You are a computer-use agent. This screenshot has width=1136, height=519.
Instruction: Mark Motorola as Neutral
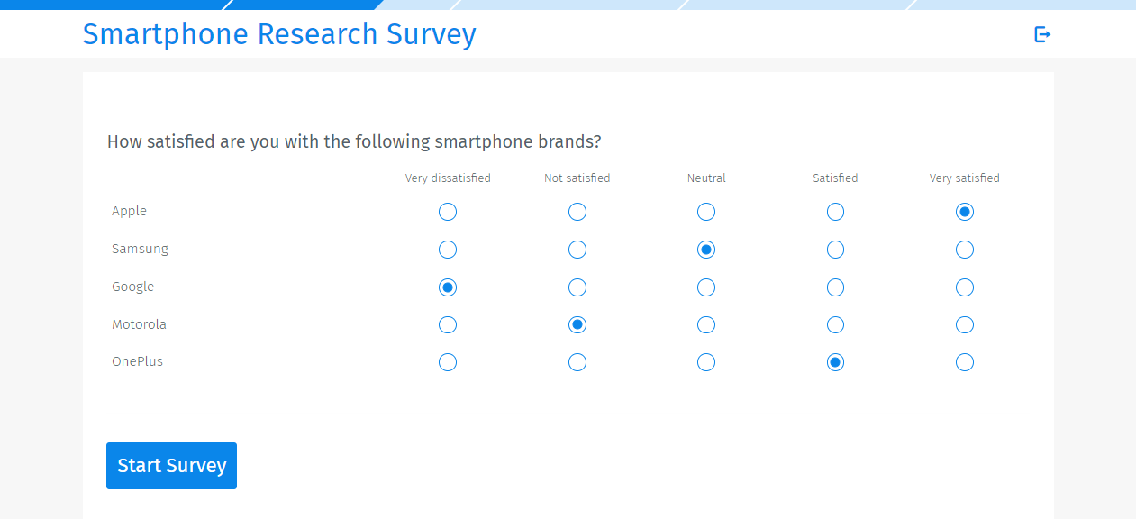click(x=705, y=324)
